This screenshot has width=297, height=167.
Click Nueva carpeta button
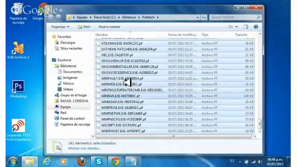110,27
